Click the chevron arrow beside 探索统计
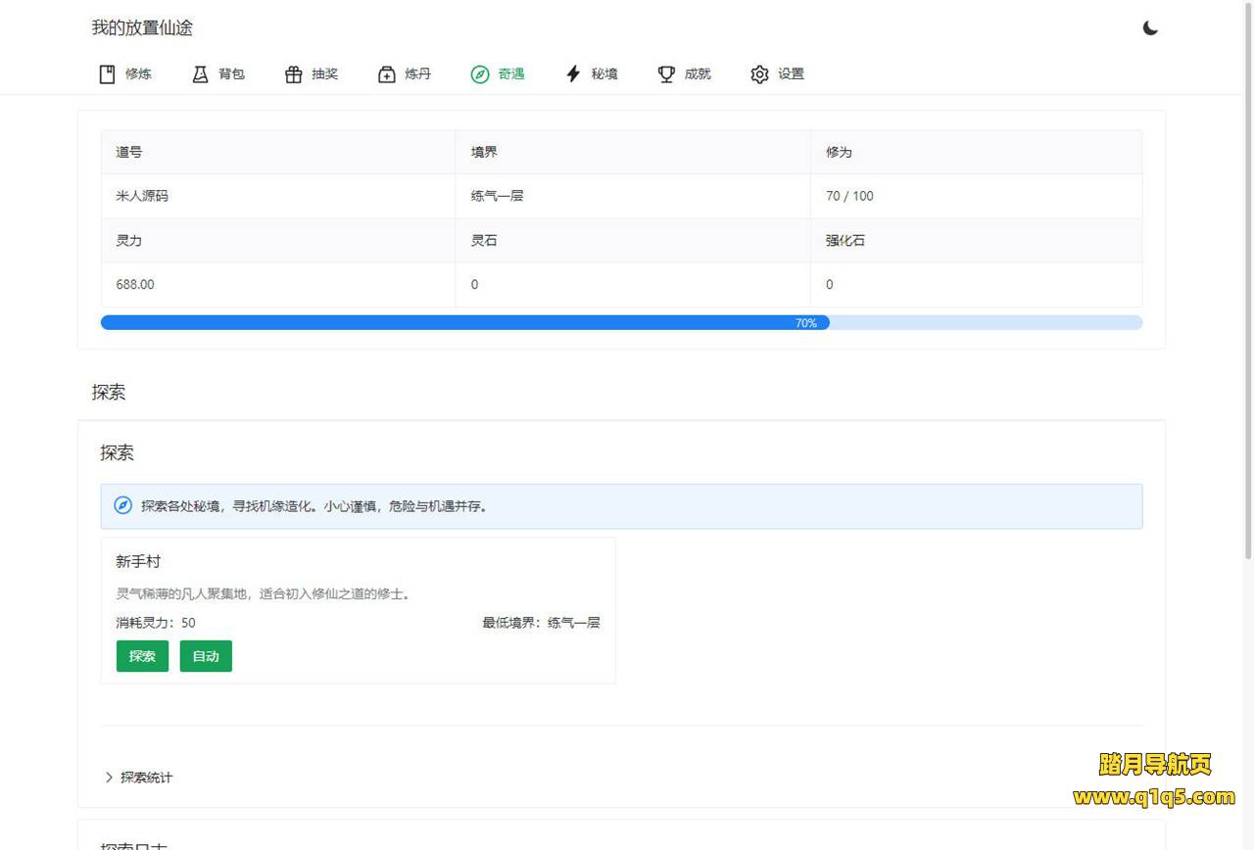The width and height of the screenshot is (1254, 850). point(109,778)
